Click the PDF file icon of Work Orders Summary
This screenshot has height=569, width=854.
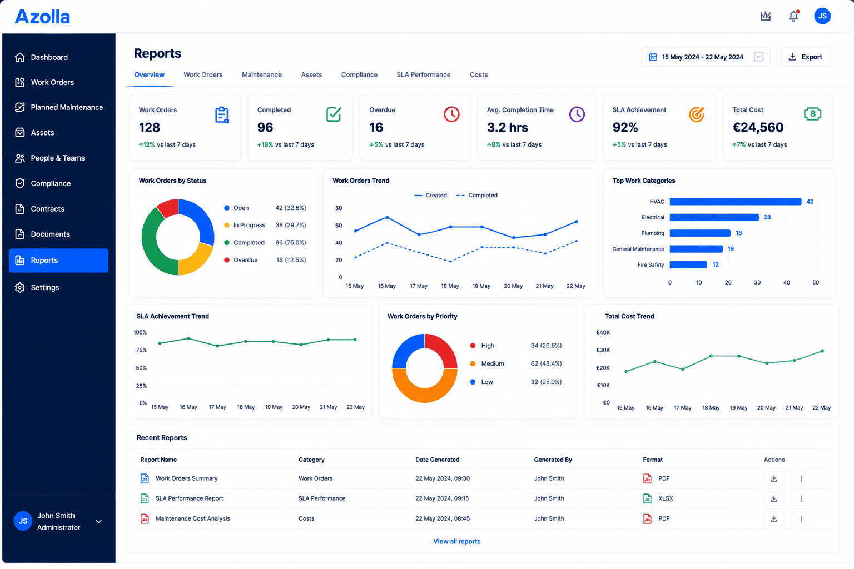point(647,478)
